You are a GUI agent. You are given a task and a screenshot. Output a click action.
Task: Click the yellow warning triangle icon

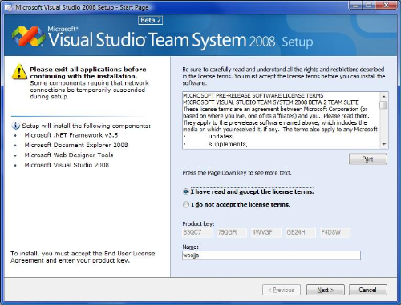click(x=19, y=71)
